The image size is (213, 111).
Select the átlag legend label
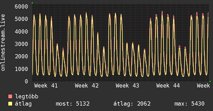click(23, 104)
